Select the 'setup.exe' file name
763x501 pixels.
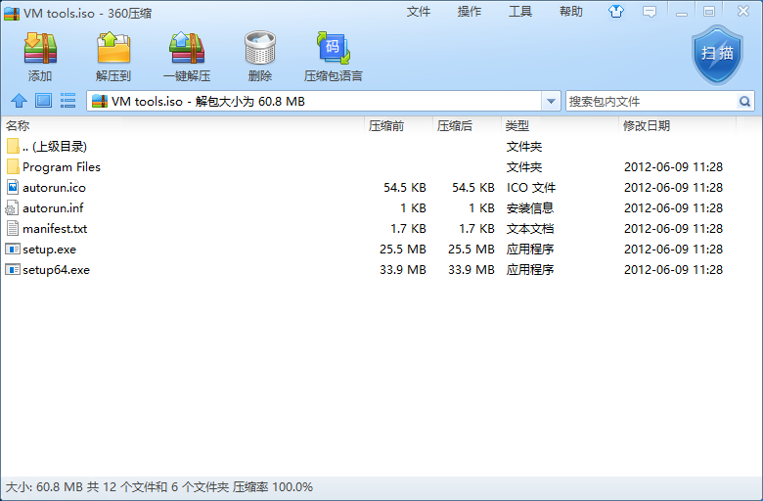(x=49, y=250)
